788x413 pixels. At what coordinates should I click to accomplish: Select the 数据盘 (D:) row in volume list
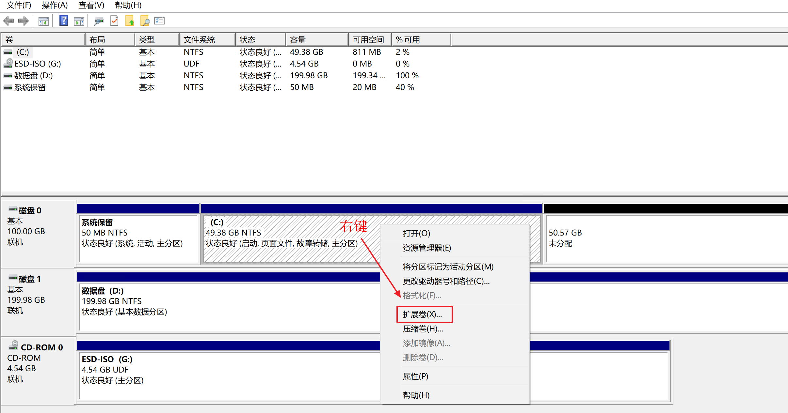tap(33, 75)
